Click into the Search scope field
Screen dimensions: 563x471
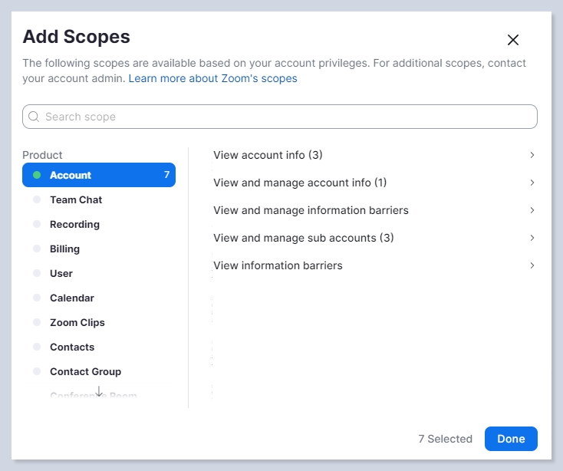pos(284,117)
